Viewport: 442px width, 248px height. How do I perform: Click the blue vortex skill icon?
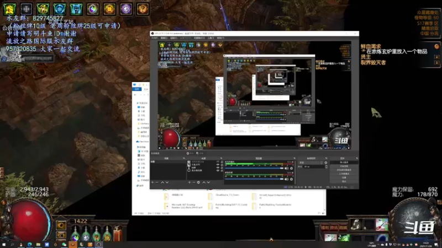(382, 238)
